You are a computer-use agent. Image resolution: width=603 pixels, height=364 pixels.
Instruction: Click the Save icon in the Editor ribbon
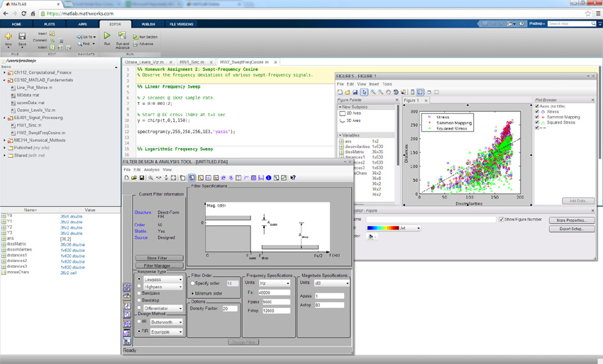click(x=22, y=36)
